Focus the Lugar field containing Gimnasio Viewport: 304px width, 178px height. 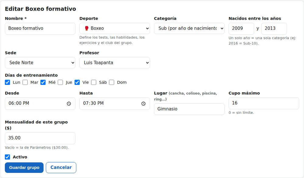click(x=189, y=109)
